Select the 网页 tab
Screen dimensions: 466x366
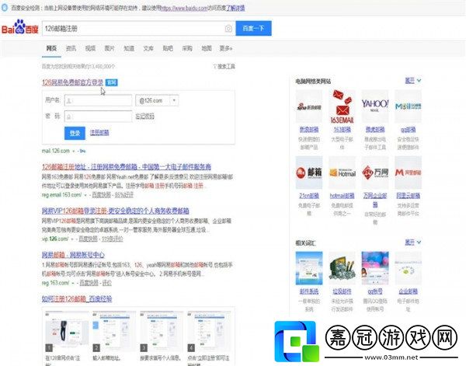[51, 48]
